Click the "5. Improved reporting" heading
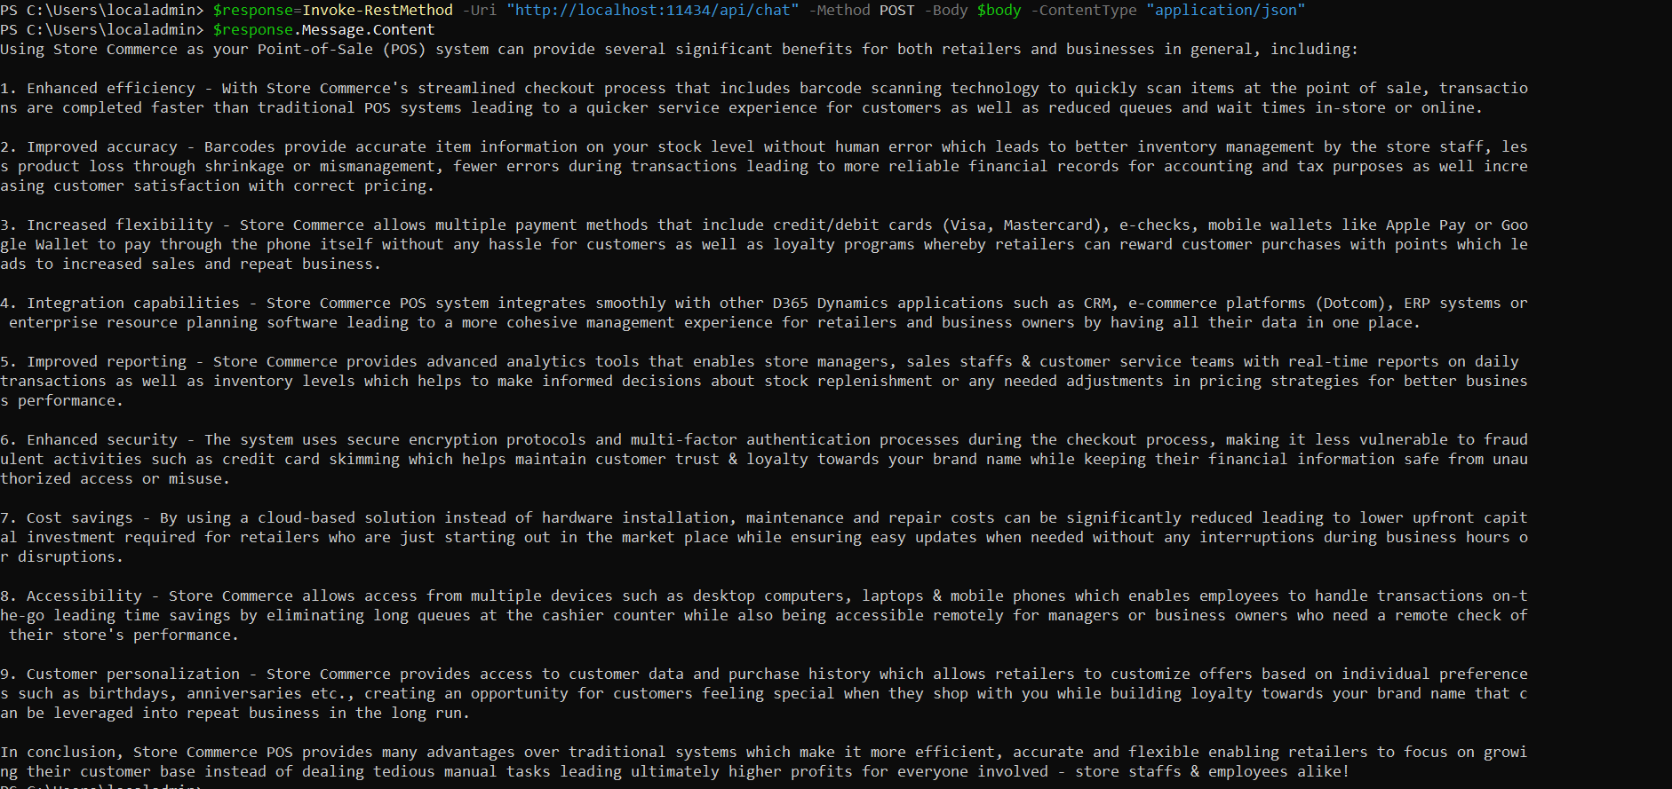Image resolution: width=1672 pixels, height=789 pixels. pos(93,362)
